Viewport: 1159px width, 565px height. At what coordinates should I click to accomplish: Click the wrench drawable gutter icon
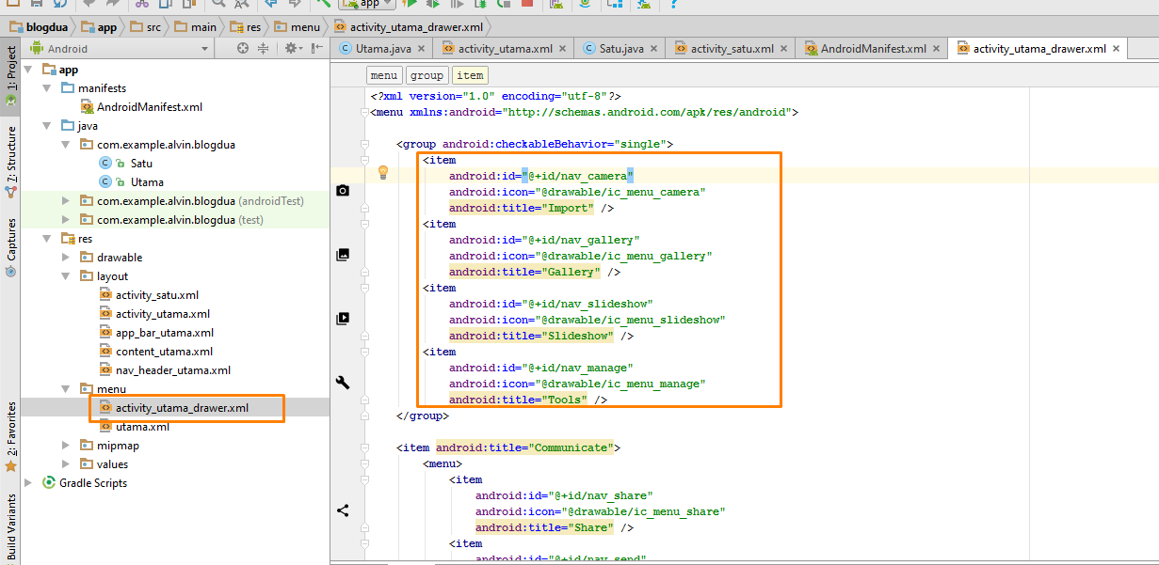pos(343,383)
